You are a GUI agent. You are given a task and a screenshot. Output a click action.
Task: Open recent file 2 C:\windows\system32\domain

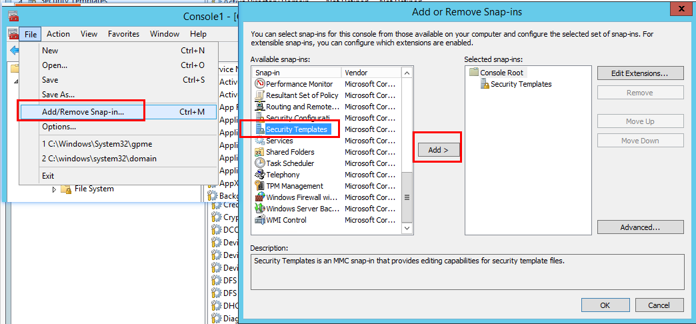(118, 159)
